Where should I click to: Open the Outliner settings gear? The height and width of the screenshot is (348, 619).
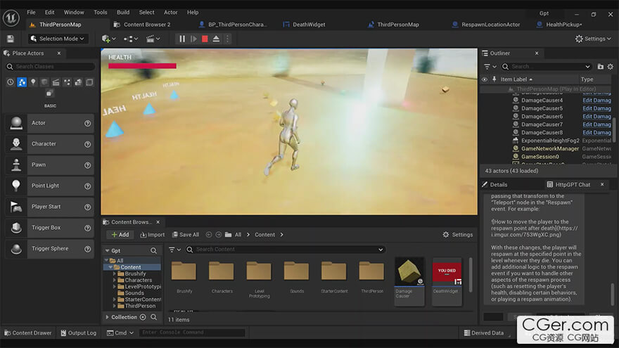(x=611, y=67)
